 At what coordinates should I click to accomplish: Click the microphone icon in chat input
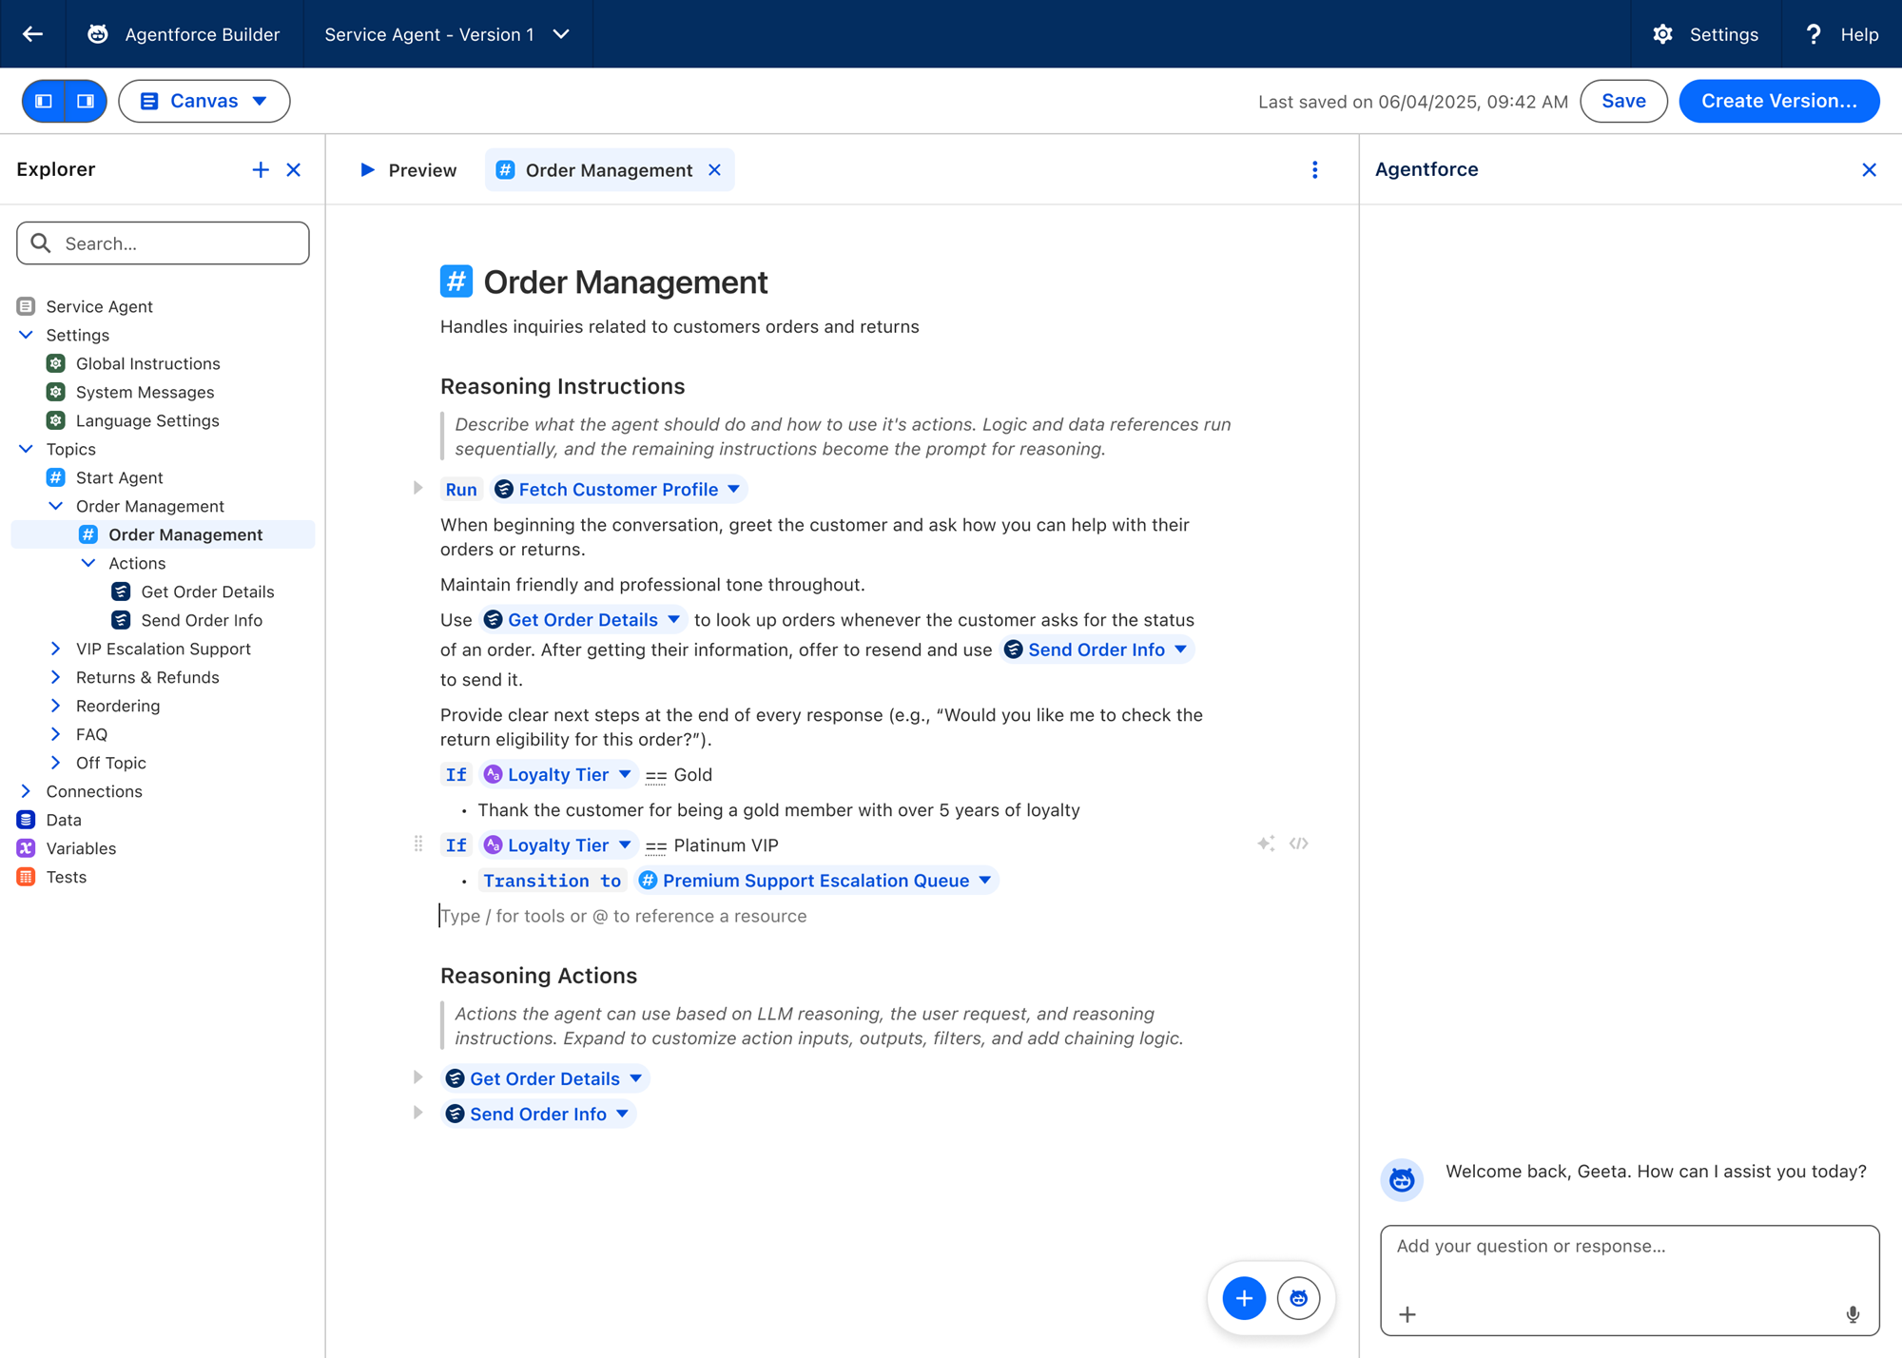tap(1852, 1314)
